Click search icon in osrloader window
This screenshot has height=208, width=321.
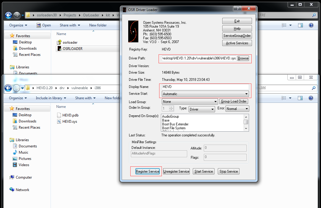click(x=314, y=15)
